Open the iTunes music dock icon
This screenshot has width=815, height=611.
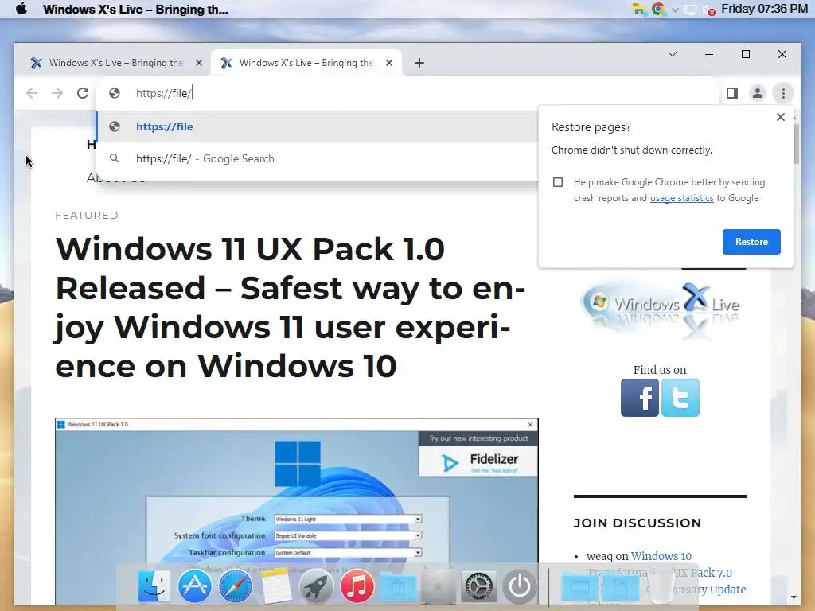coord(357,586)
